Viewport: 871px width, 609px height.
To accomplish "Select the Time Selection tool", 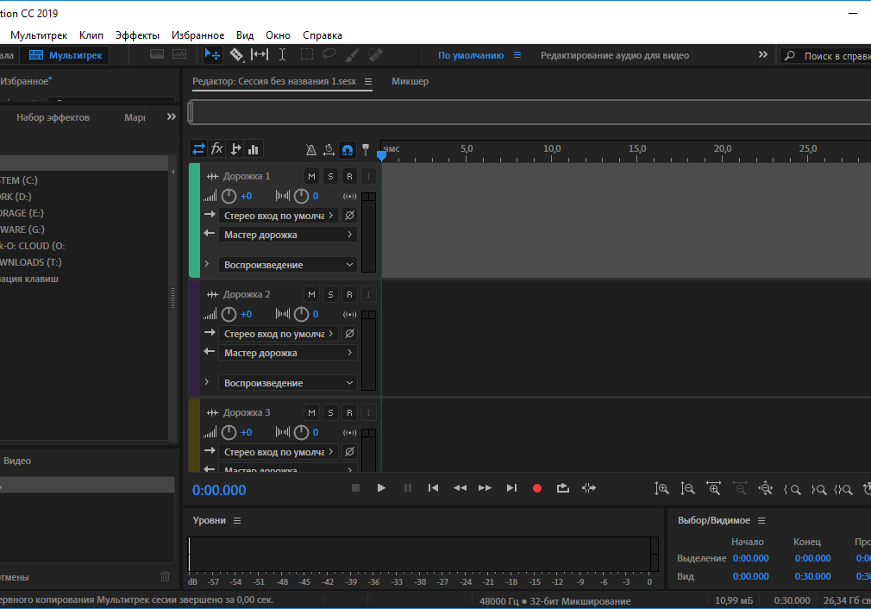I will coord(282,54).
